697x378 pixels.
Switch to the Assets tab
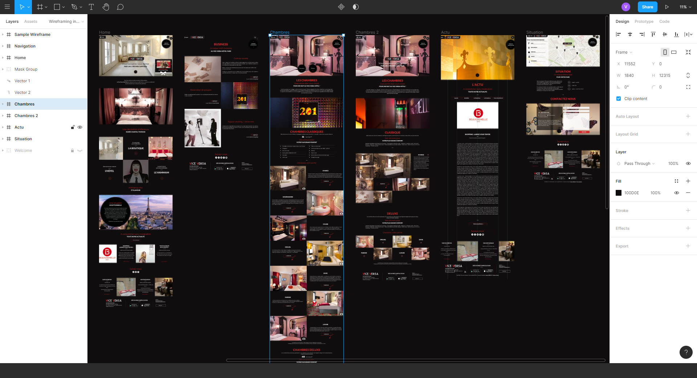click(30, 21)
